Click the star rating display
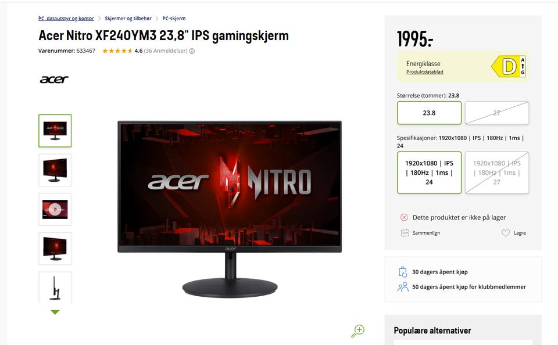Viewport: 558px width, 345px height. [117, 51]
